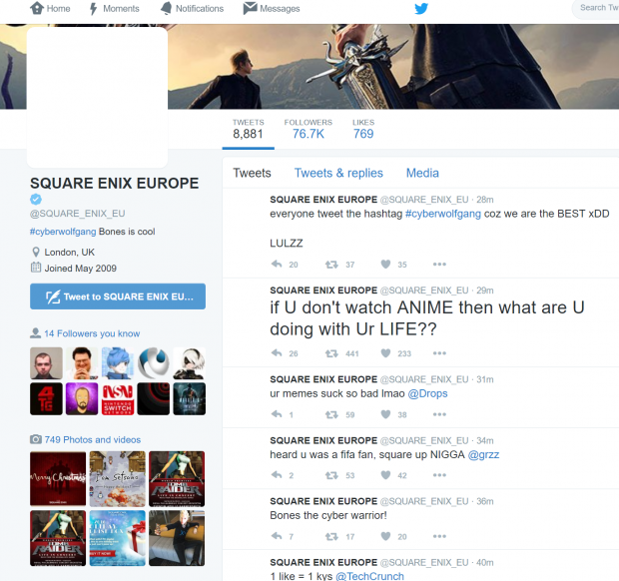Click the 29m timestamp on ANIME tweet
619x581 pixels.
[x=485, y=290]
